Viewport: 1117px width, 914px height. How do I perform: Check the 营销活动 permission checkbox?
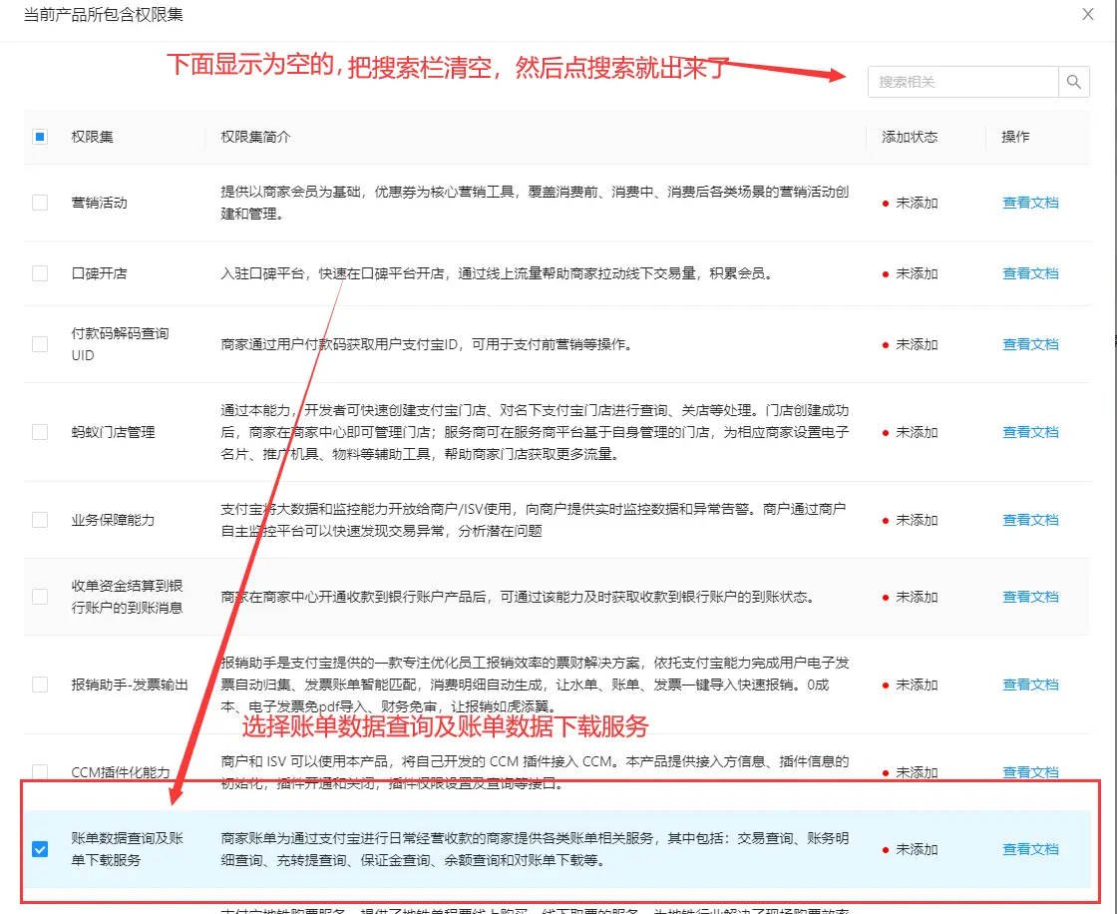coord(40,202)
